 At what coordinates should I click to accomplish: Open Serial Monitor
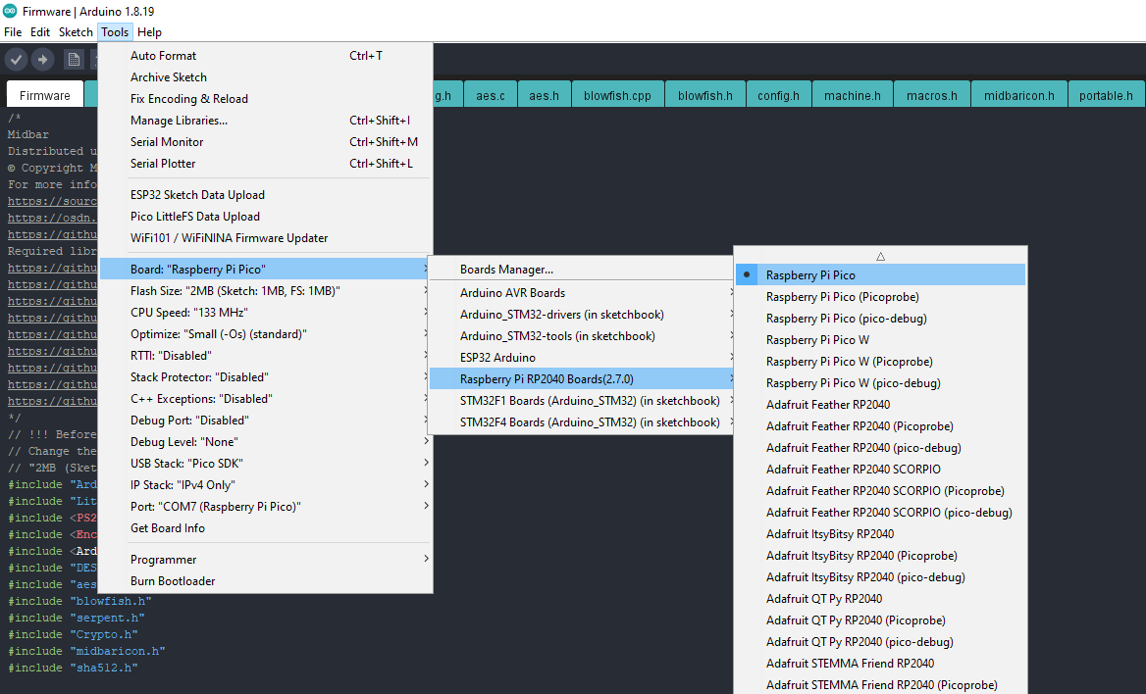click(x=266, y=142)
